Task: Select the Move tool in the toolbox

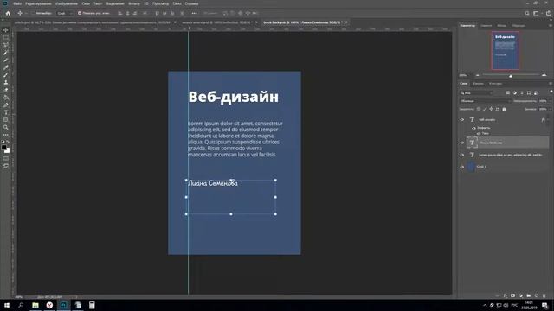Action: 6,30
